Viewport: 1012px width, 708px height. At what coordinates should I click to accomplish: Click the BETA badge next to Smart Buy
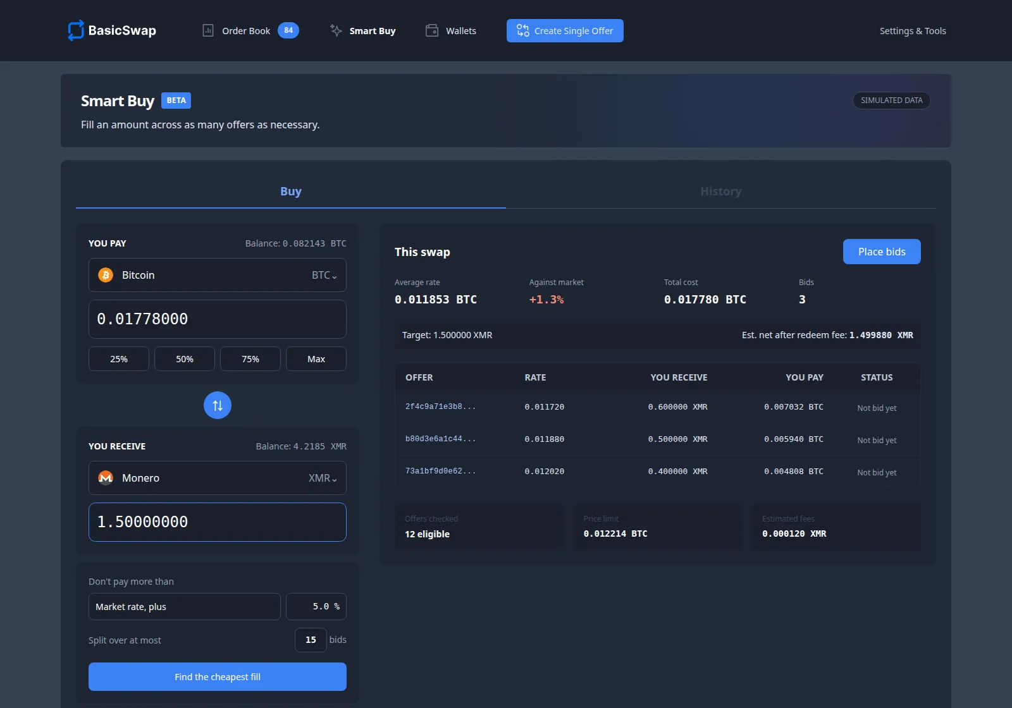tap(176, 101)
